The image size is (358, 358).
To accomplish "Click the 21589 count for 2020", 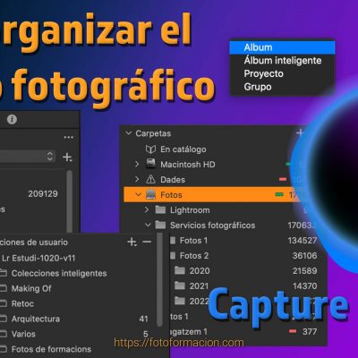I will pos(304,271).
